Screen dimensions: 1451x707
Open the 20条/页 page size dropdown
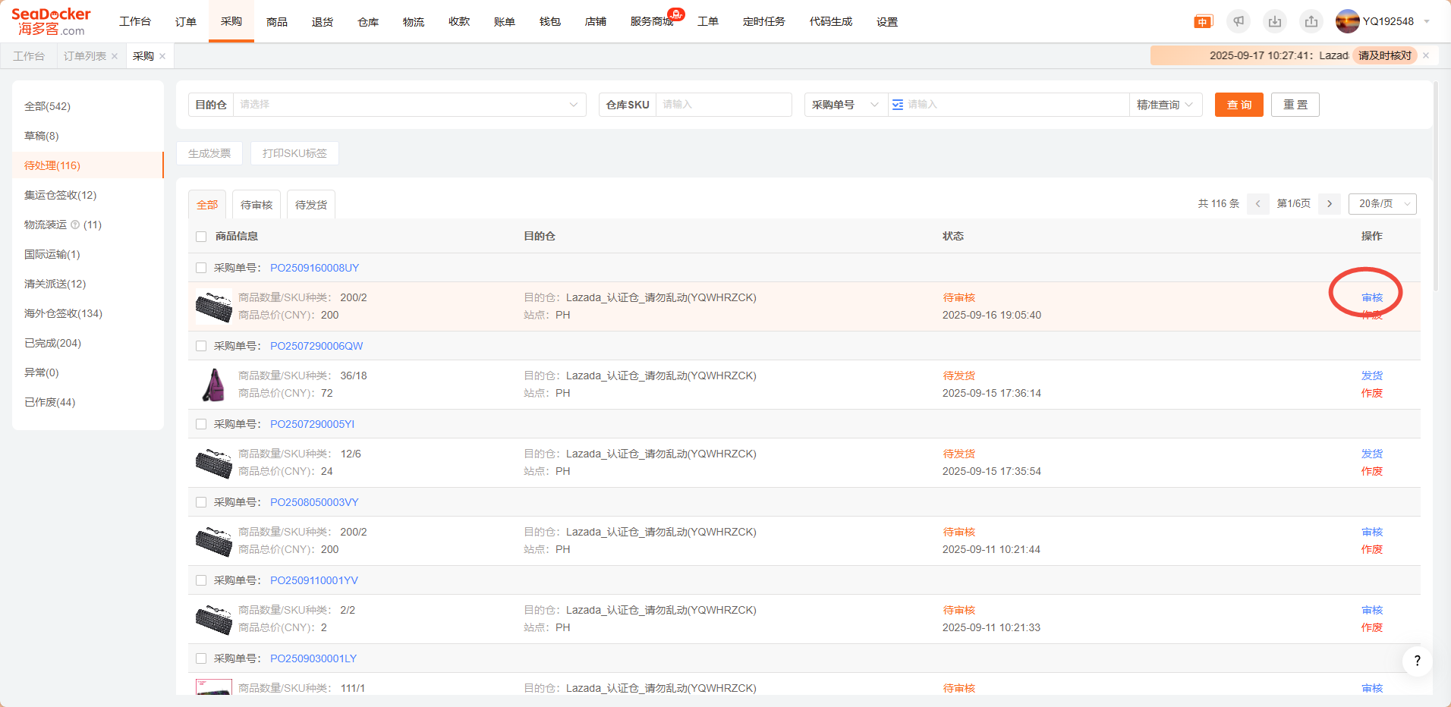[1382, 203]
